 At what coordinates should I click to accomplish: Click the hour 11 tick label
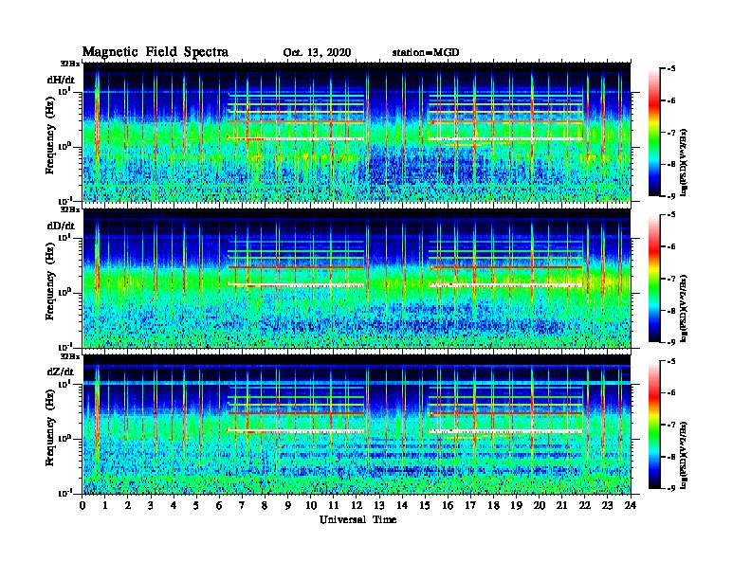[334, 505]
